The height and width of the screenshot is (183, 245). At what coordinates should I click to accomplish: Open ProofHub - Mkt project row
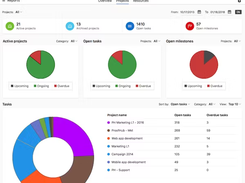coord(173,131)
